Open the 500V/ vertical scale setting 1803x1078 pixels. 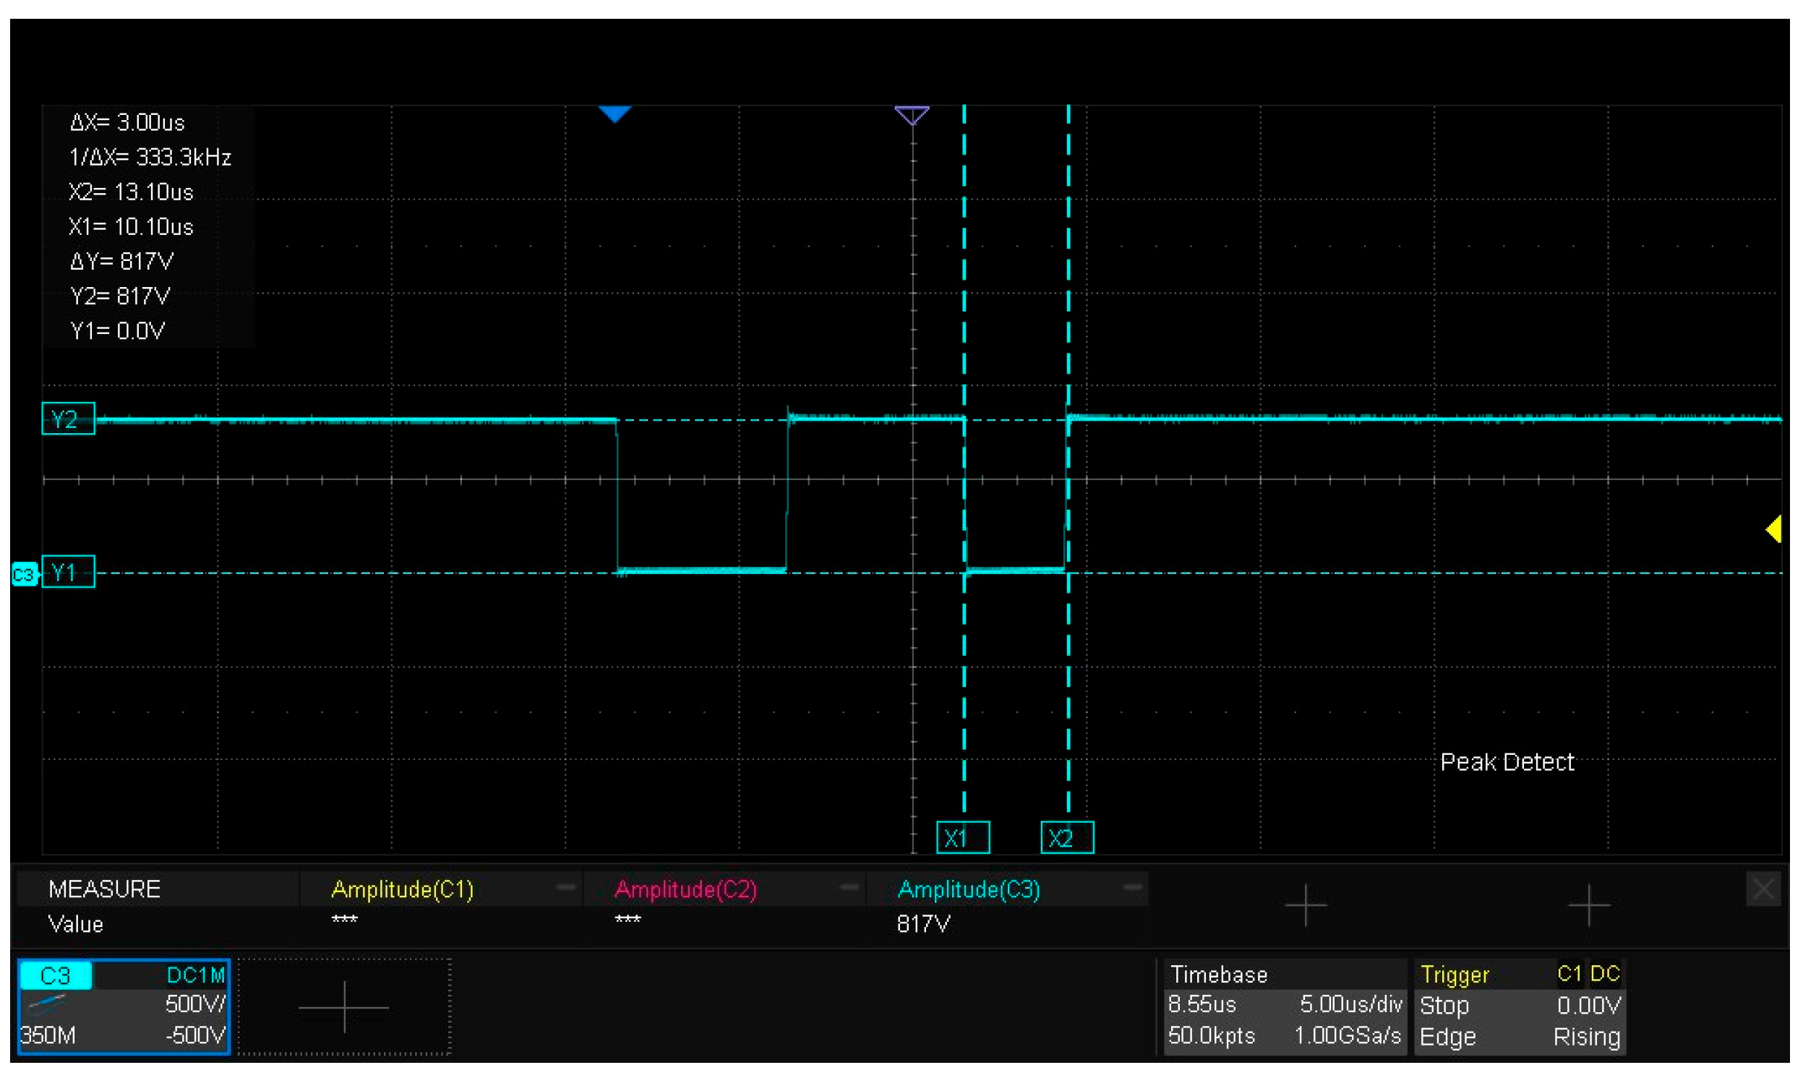[194, 1004]
